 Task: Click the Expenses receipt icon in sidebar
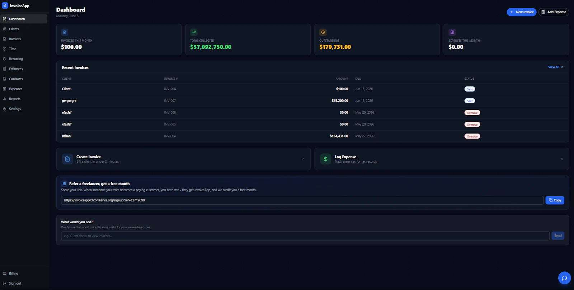pos(5,89)
